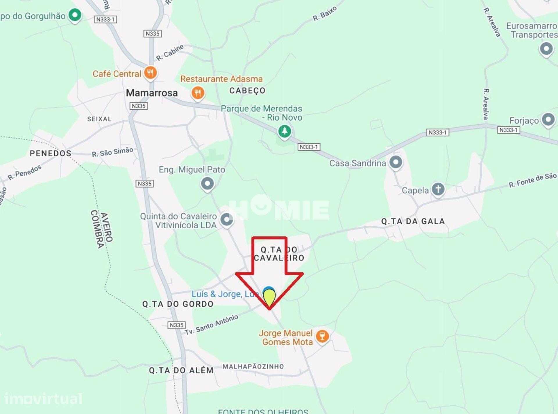
Task: Click the Eurosamarro Transportes pin
Action: pos(546,49)
